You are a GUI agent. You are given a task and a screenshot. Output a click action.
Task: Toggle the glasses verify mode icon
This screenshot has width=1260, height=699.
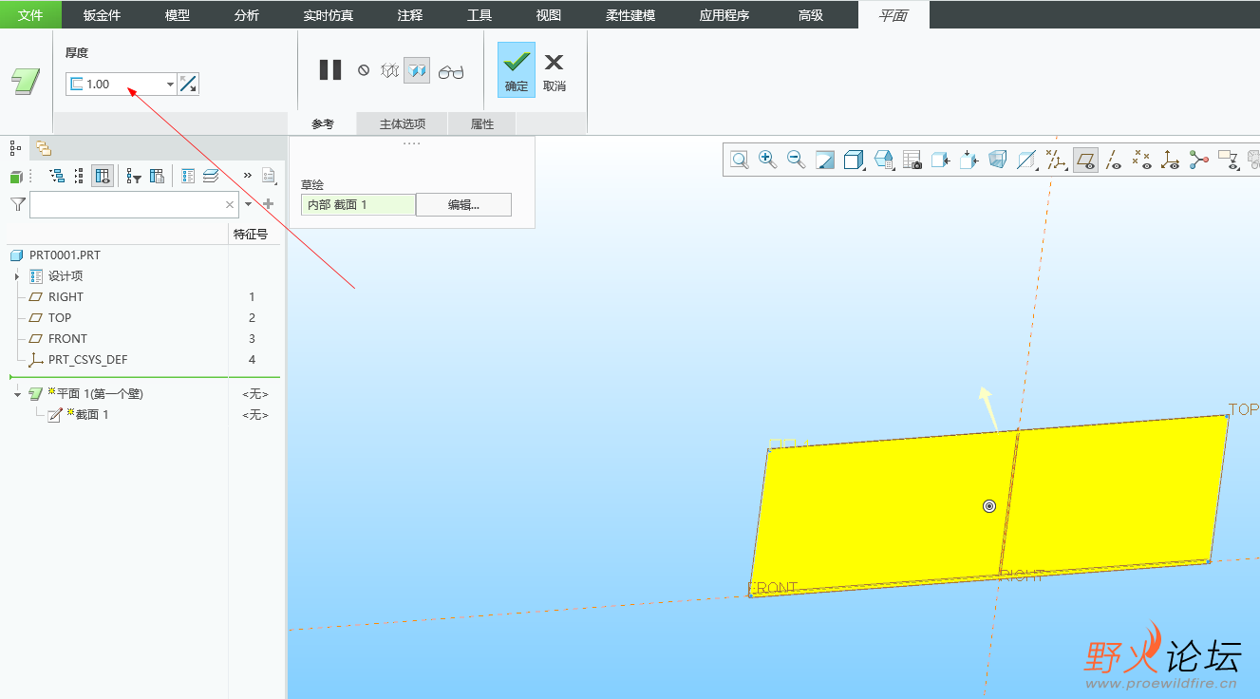[x=451, y=71]
